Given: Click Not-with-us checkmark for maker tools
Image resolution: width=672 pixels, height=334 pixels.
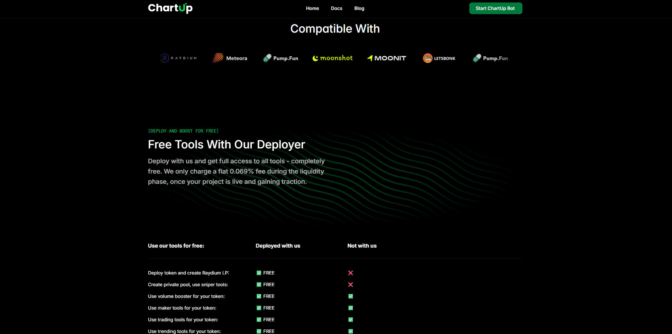Looking at the screenshot, I should [x=351, y=308].
